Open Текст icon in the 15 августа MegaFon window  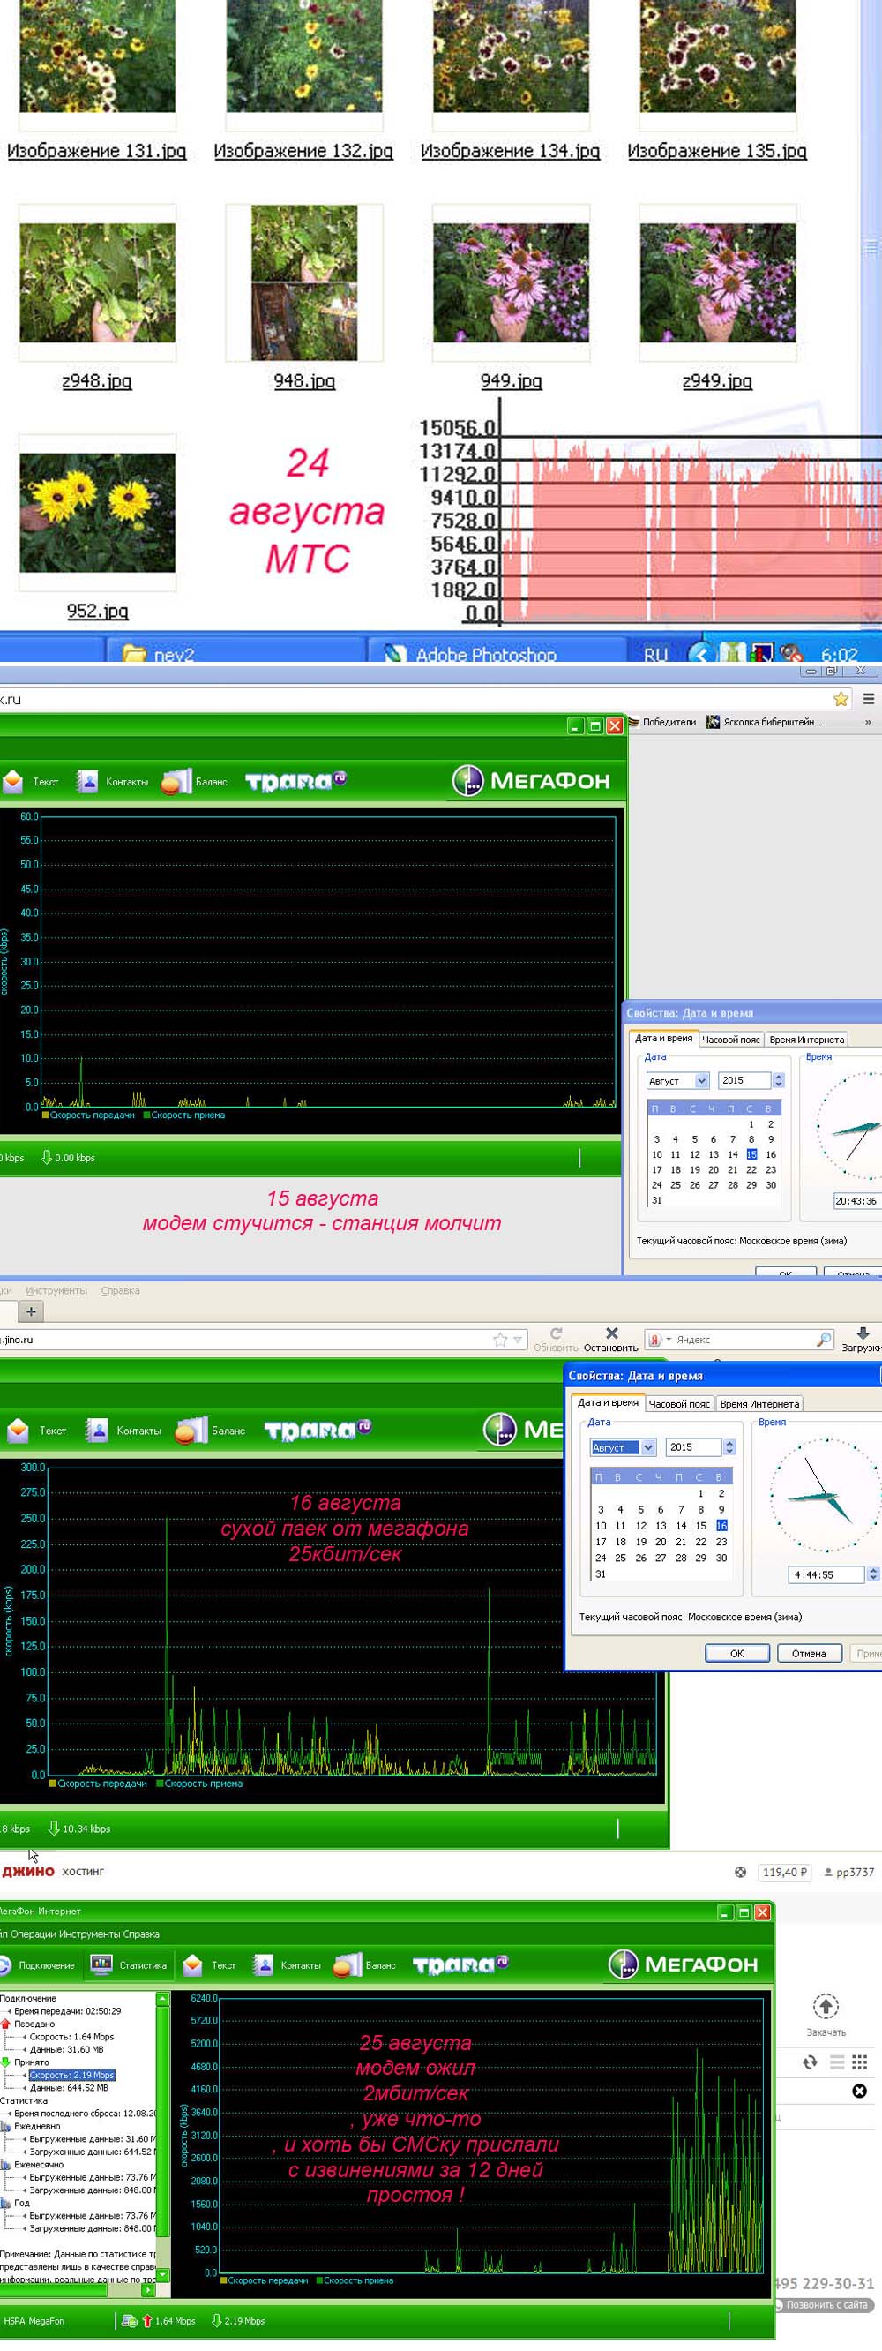point(14,781)
